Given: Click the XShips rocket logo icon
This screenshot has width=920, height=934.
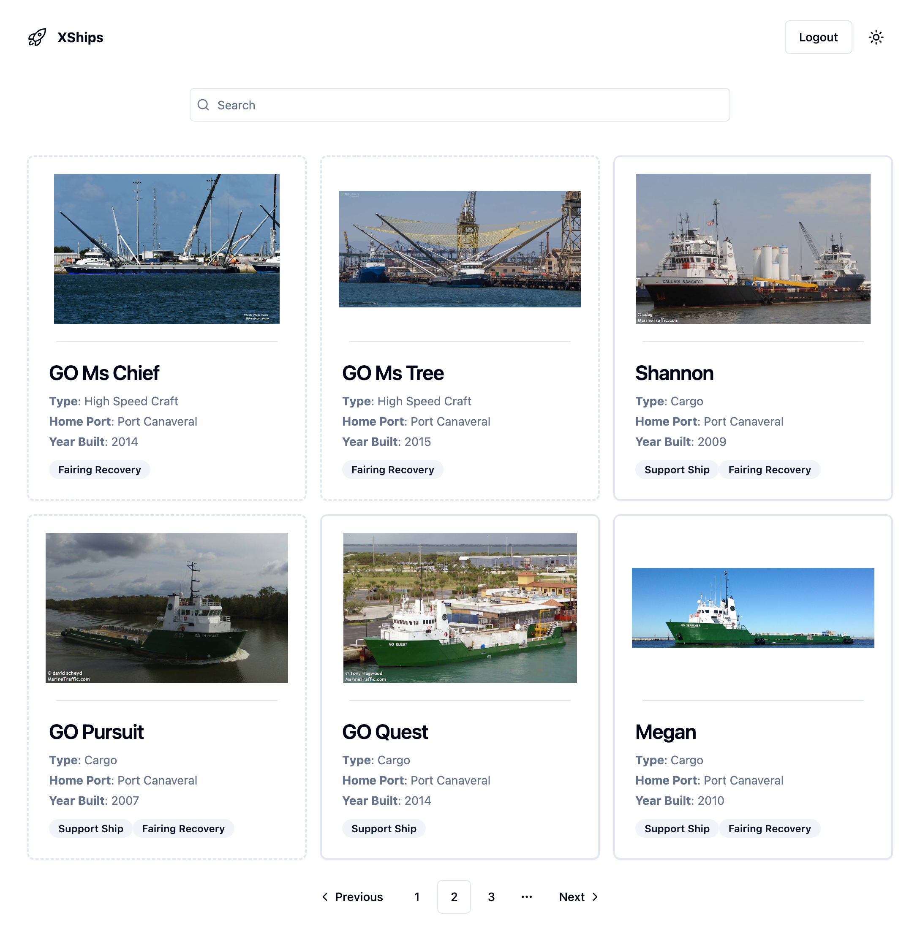Looking at the screenshot, I should pyautogui.click(x=37, y=37).
